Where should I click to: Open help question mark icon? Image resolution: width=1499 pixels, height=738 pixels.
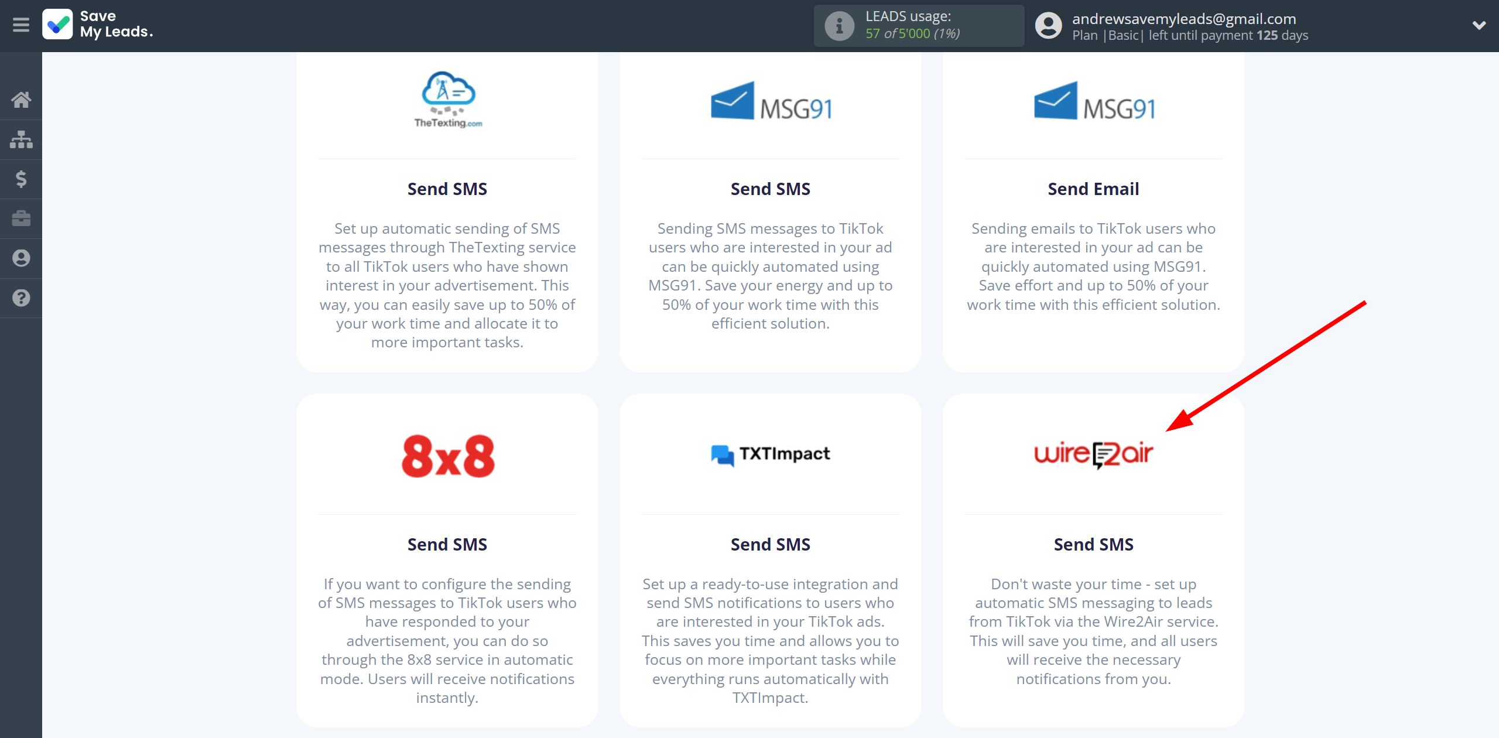click(x=21, y=298)
